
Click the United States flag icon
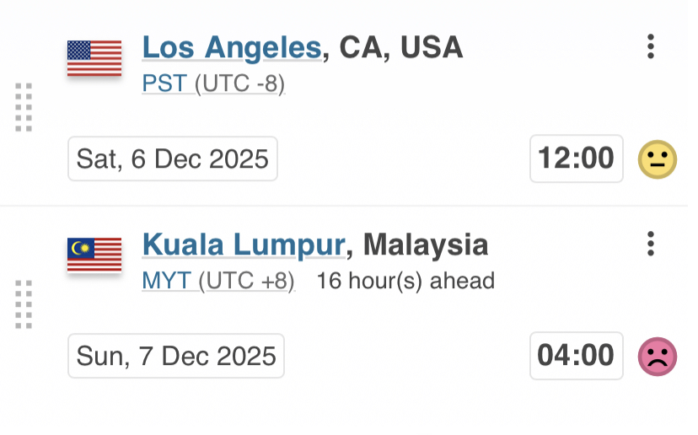pyautogui.click(x=94, y=57)
